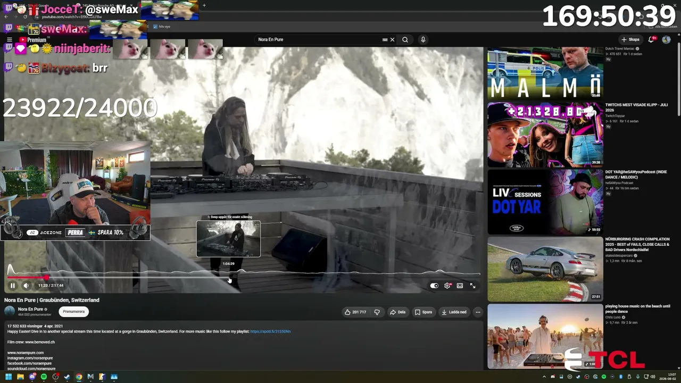681x383 pixels.
Task: Open the player settings gear
Action: (447, 286)
